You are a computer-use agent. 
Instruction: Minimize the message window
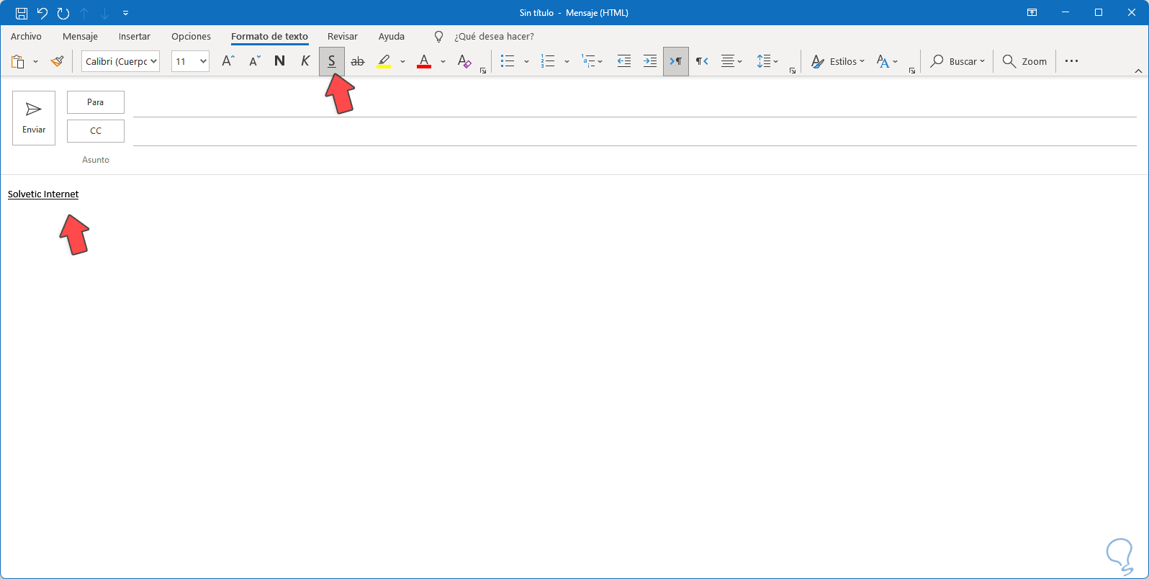point(1065,13)
